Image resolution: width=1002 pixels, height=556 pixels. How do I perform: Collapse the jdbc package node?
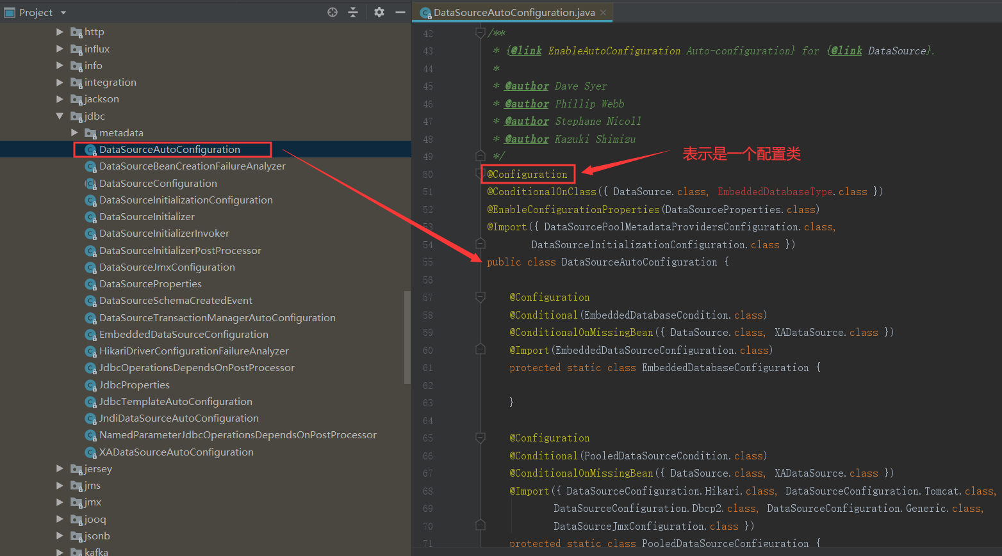click(x=60, y=116)
